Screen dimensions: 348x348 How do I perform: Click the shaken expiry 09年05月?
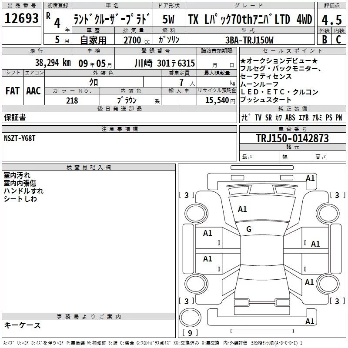pyautogui.click(x=95, y=64)
